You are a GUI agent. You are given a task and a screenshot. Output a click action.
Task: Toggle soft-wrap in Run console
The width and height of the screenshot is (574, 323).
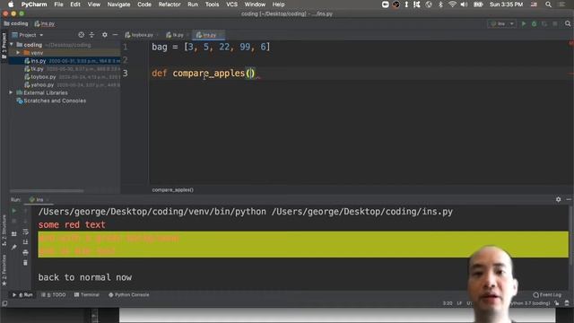coord(25,231)
